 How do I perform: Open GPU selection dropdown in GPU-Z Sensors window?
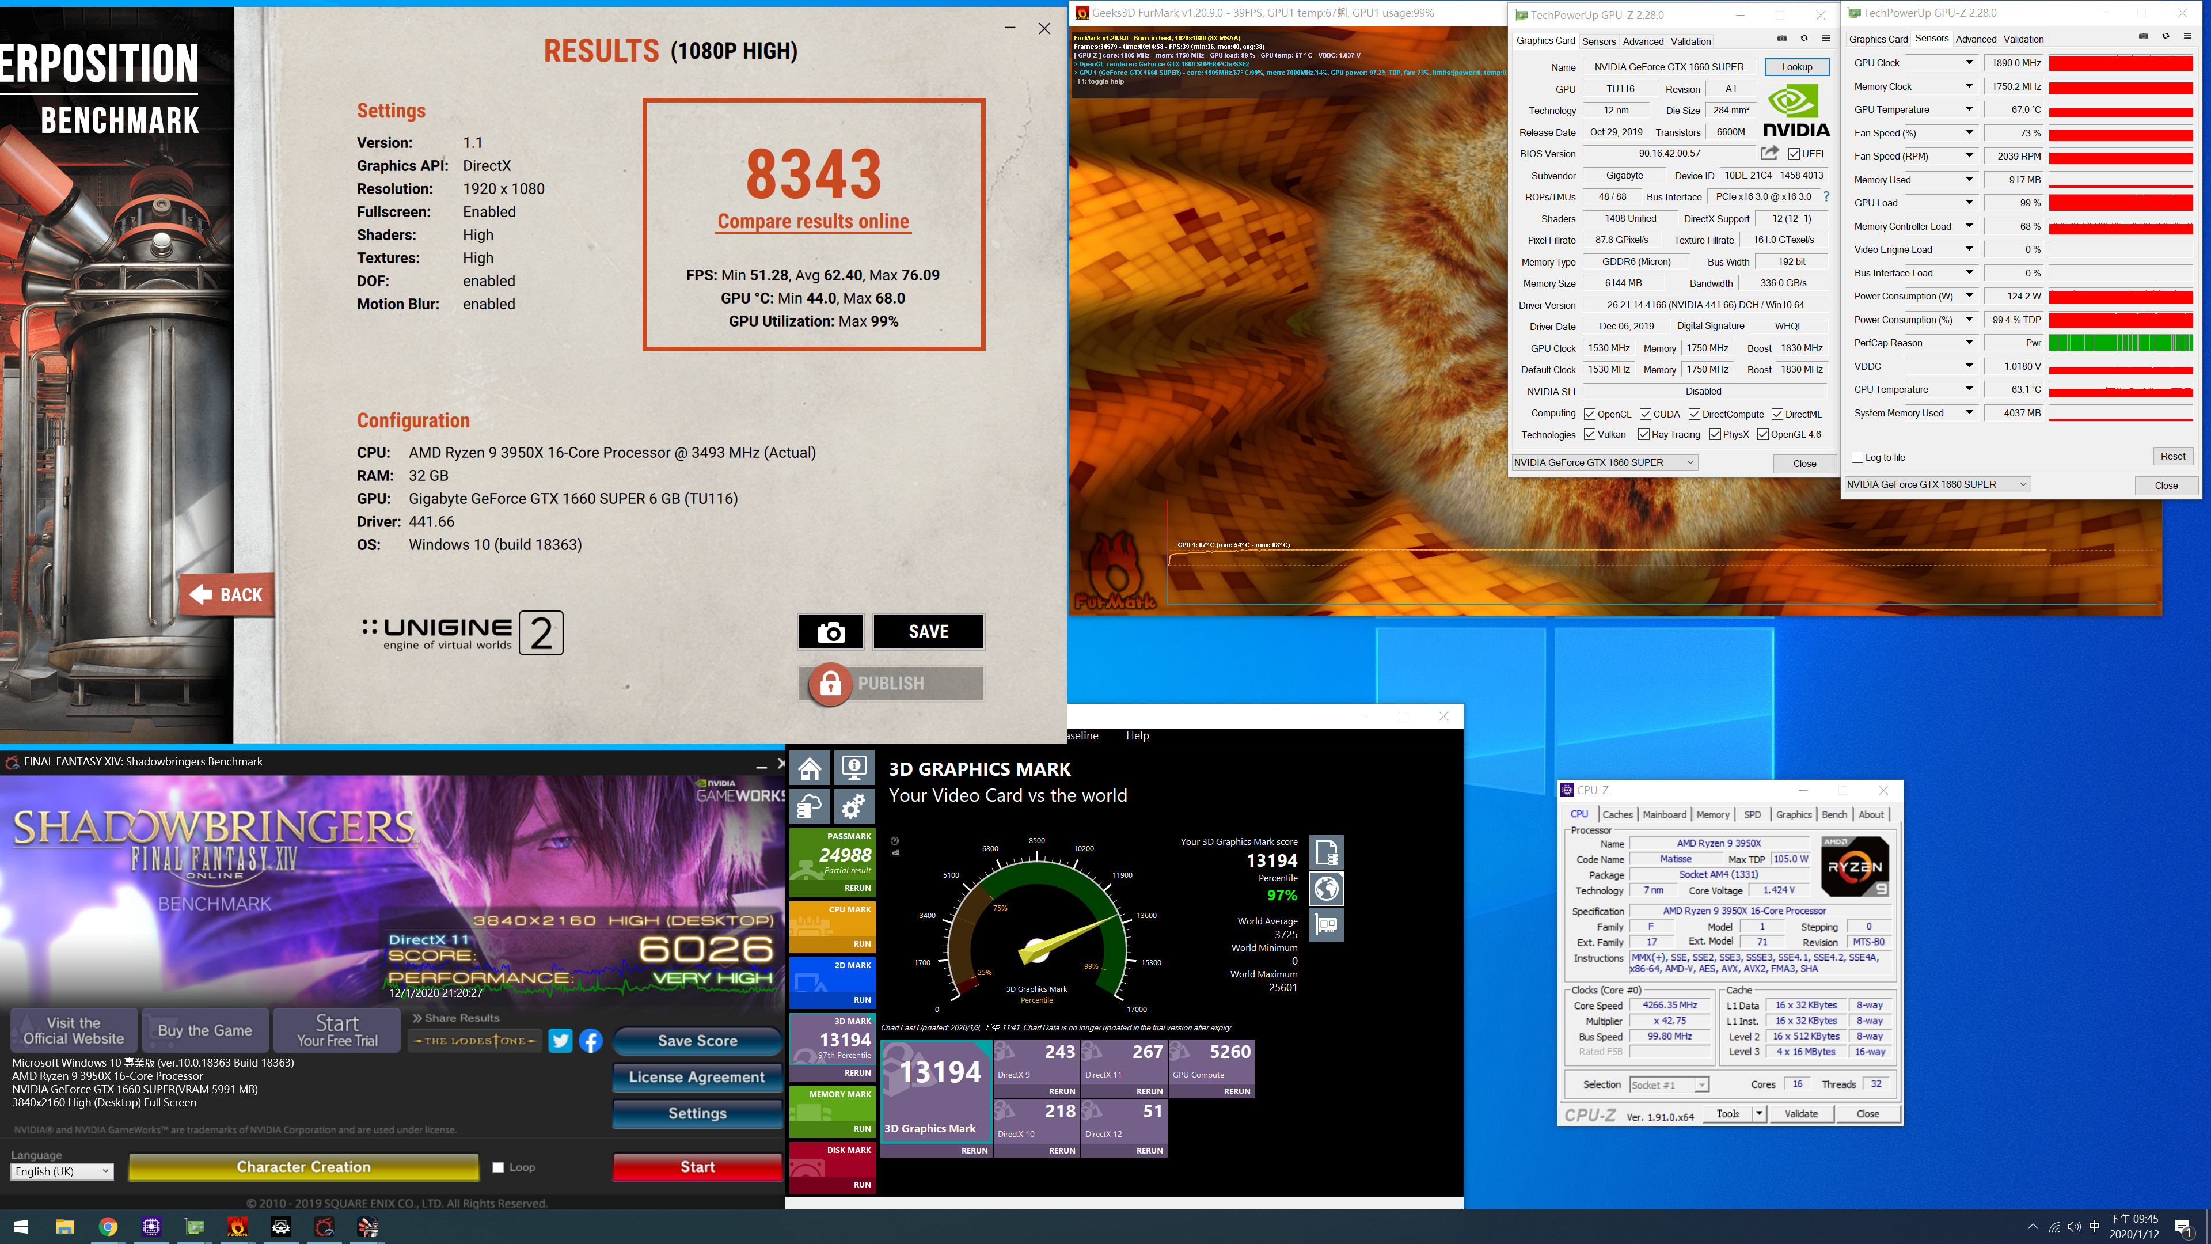(1936, 484)
